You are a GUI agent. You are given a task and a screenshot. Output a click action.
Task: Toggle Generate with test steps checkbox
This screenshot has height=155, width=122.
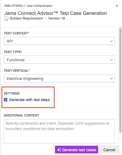[x=5, y=100]
